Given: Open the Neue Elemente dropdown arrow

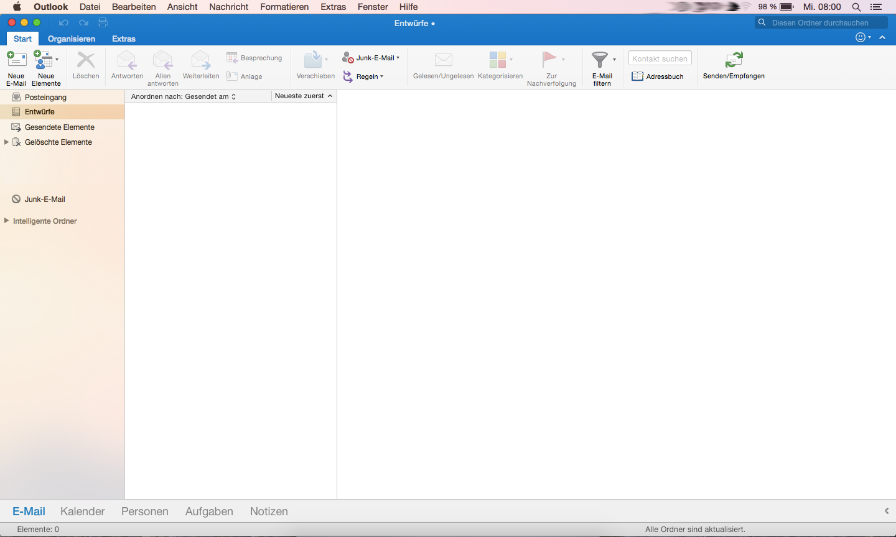Looking at the screenshot, I should [x=57, y=60].
